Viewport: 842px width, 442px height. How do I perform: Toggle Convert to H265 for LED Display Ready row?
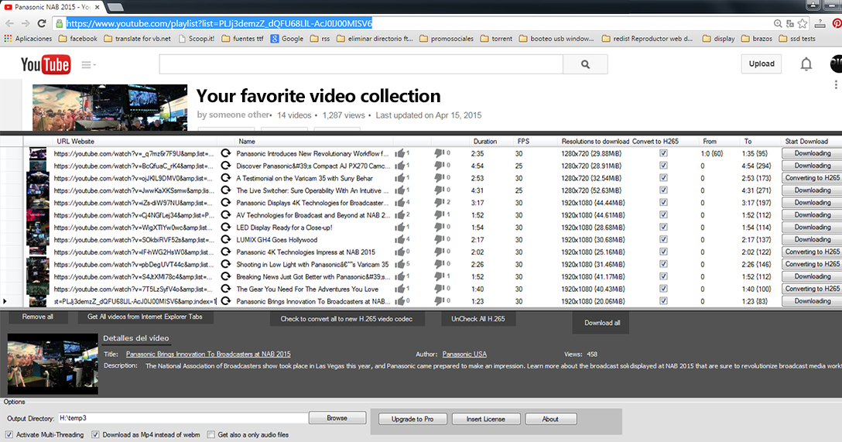[x=663, y=227]
